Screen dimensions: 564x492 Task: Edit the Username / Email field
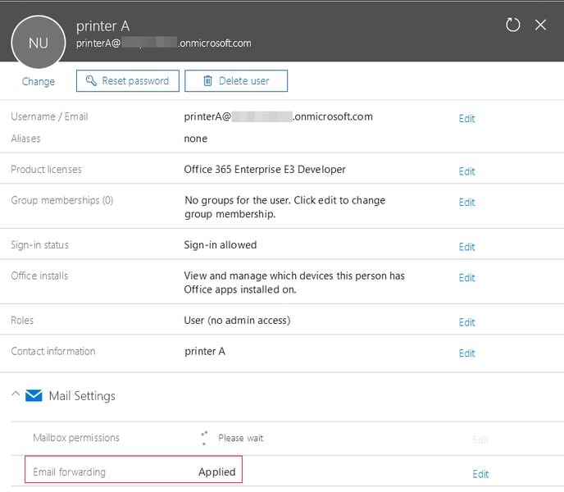[x=466, y=119]
